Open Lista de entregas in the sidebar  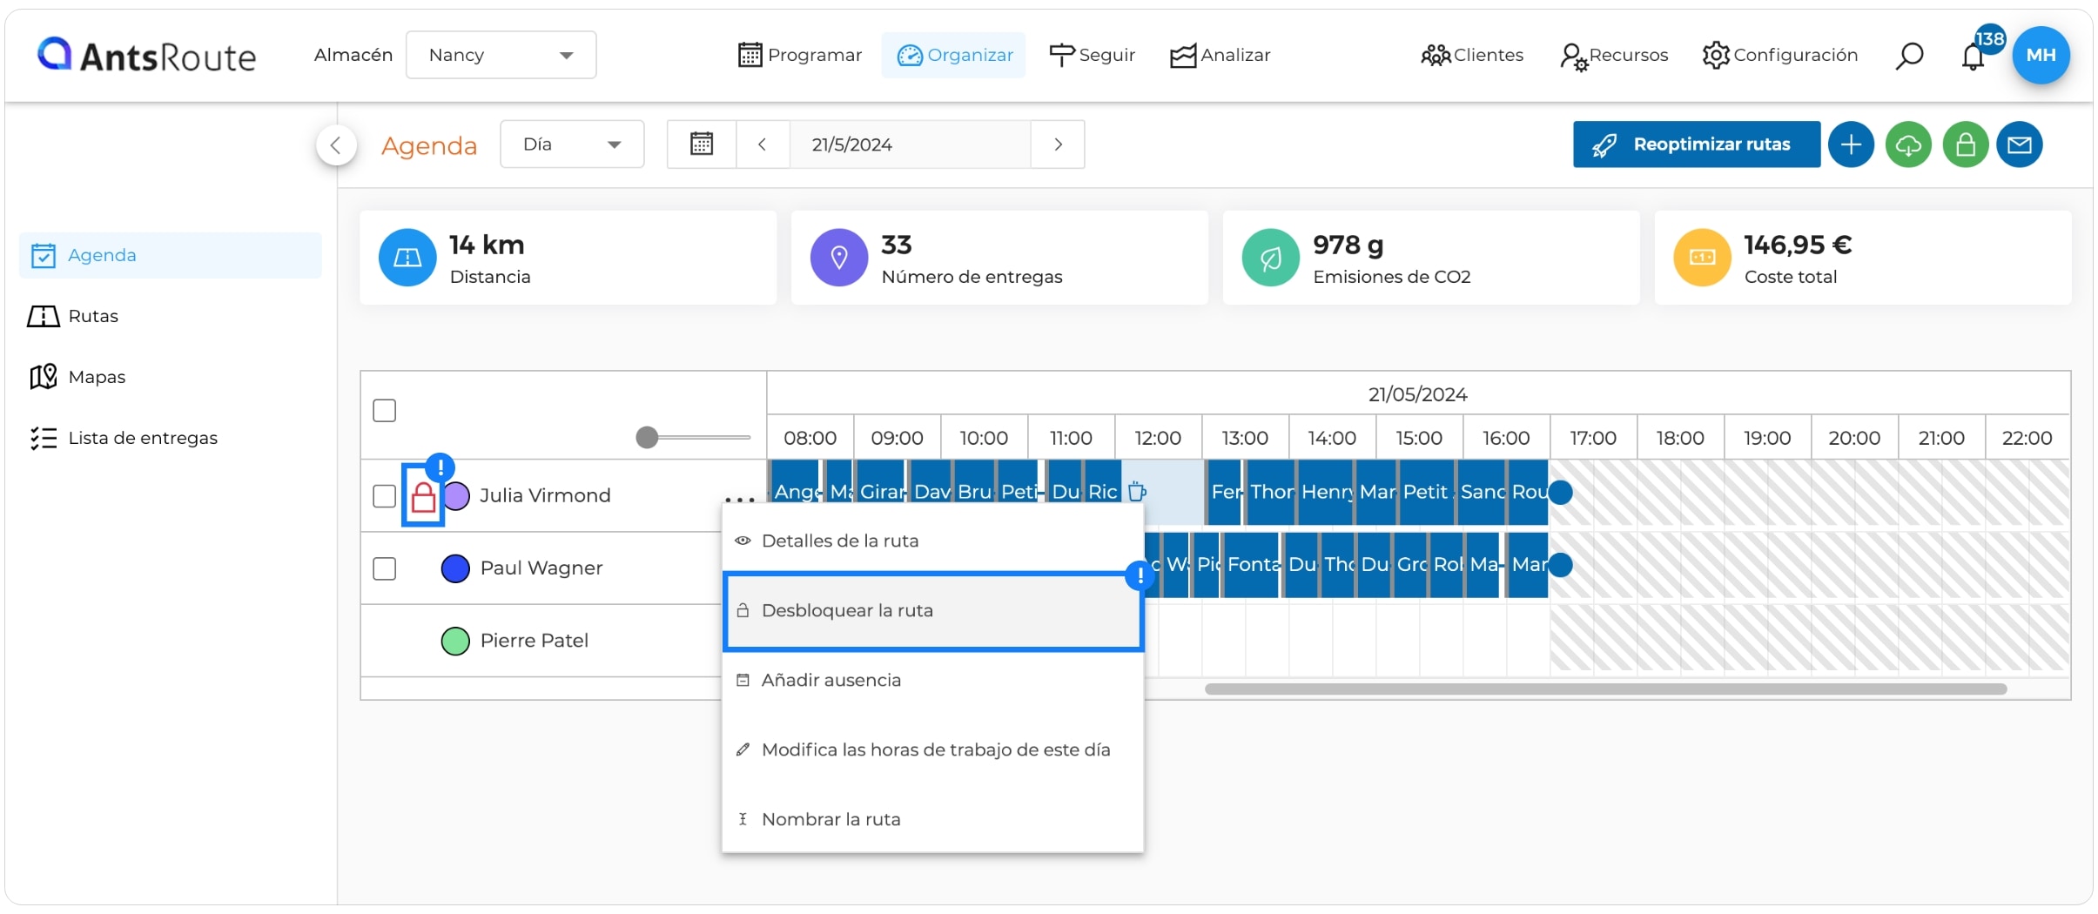coord(123,438)
